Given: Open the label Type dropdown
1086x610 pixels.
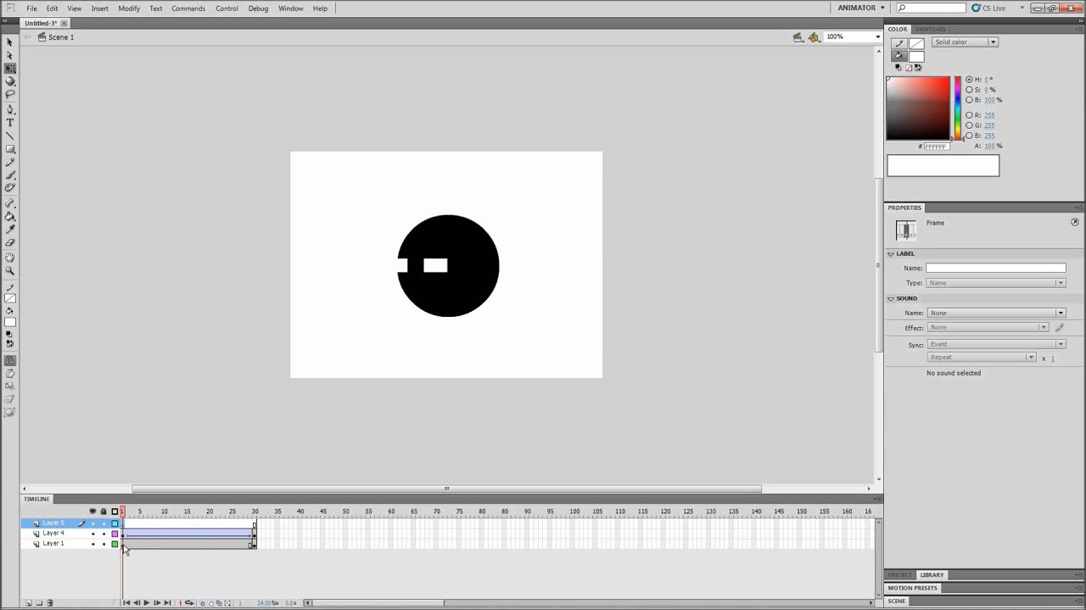Looking at the screenshot, I should pos(995,283).
